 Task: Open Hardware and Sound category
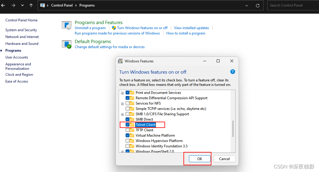(x=22, y=44)
